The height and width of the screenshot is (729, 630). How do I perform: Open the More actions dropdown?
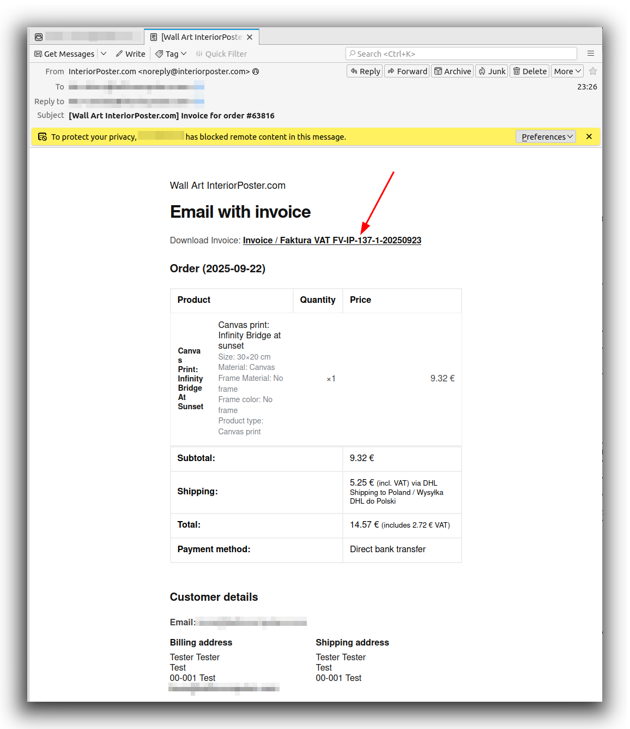(567, 71)
